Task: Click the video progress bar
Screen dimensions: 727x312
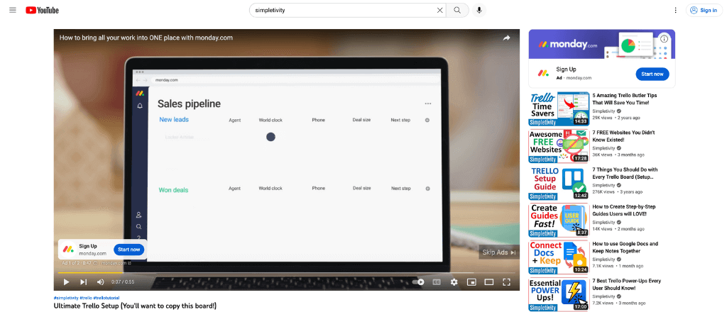Action: (287, 273)
